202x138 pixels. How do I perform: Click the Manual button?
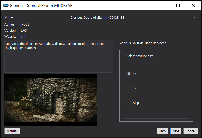[12, 131]
